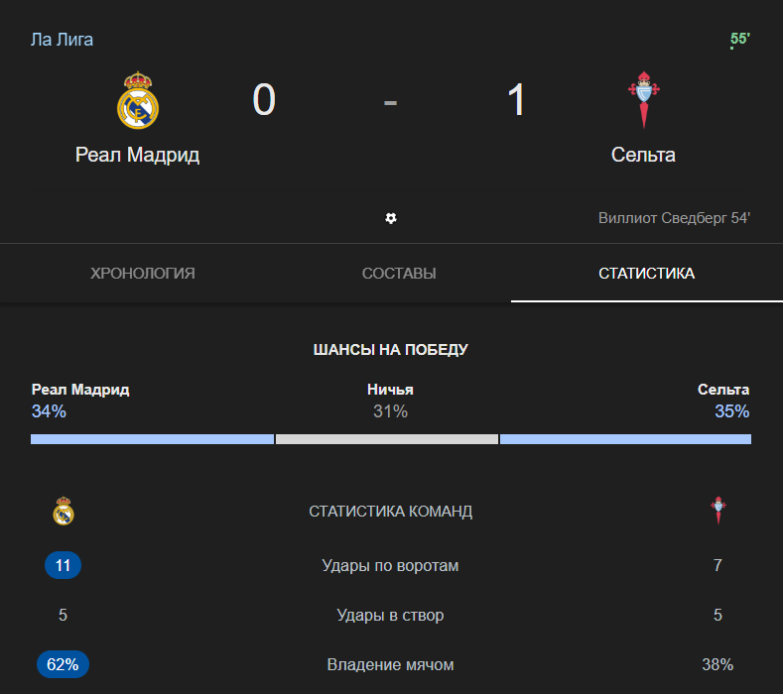The image size is (783, 694).
Task: Click the Real Madrid 11 shots badge
Action: point(63,566)
